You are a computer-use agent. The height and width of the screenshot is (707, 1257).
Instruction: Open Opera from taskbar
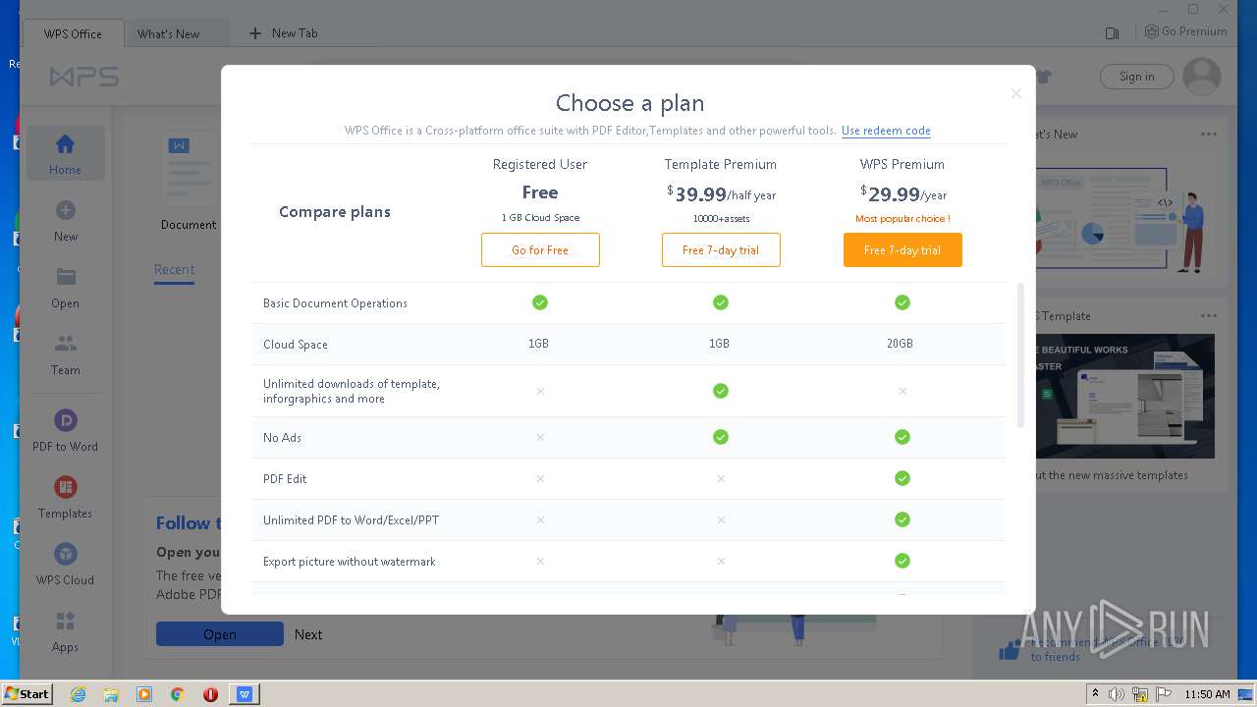pyautogui.click(x=210, y=694)
